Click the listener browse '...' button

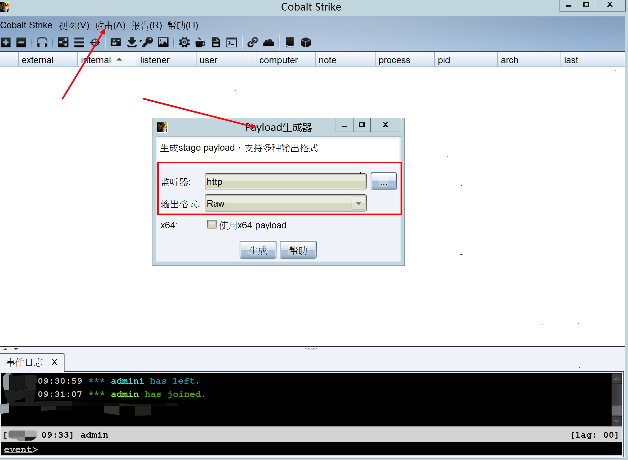pos(384,181)
